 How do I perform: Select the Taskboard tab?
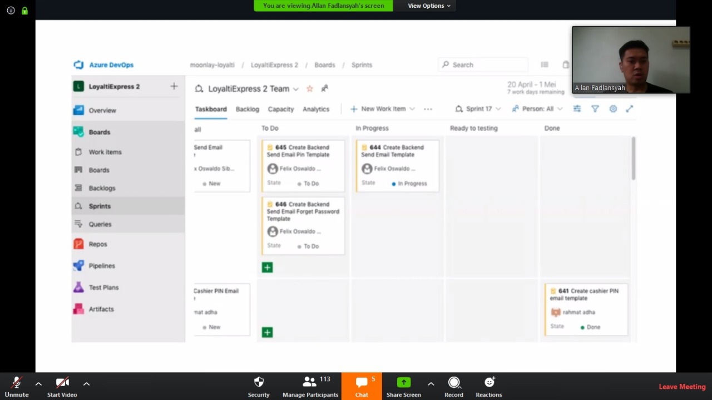coord(211,109)
